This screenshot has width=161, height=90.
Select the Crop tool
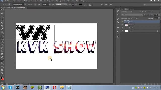(2, 26)
